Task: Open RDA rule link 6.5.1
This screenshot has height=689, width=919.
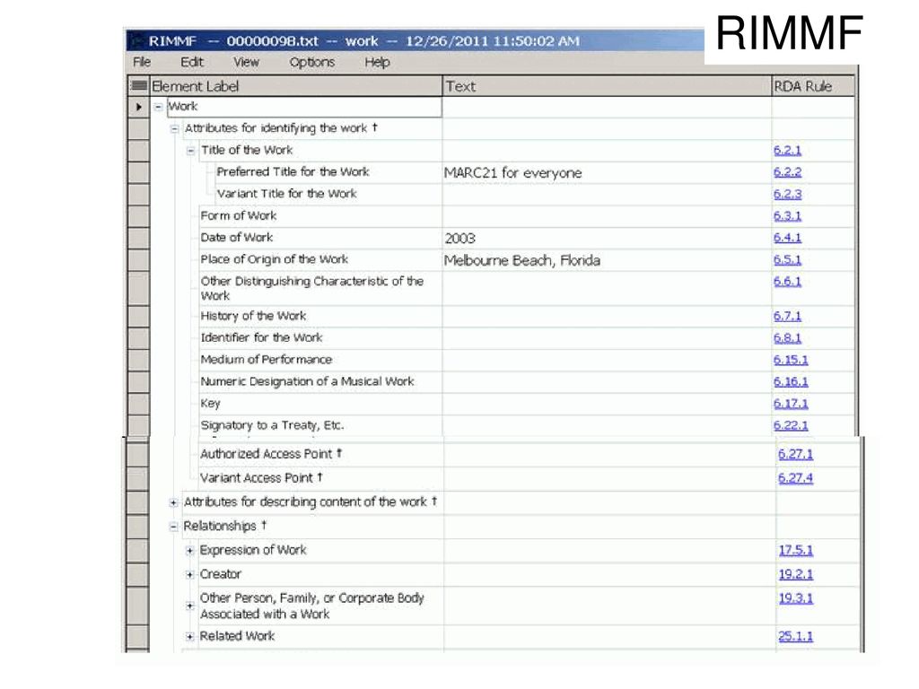Action: [x=787, y=259]
